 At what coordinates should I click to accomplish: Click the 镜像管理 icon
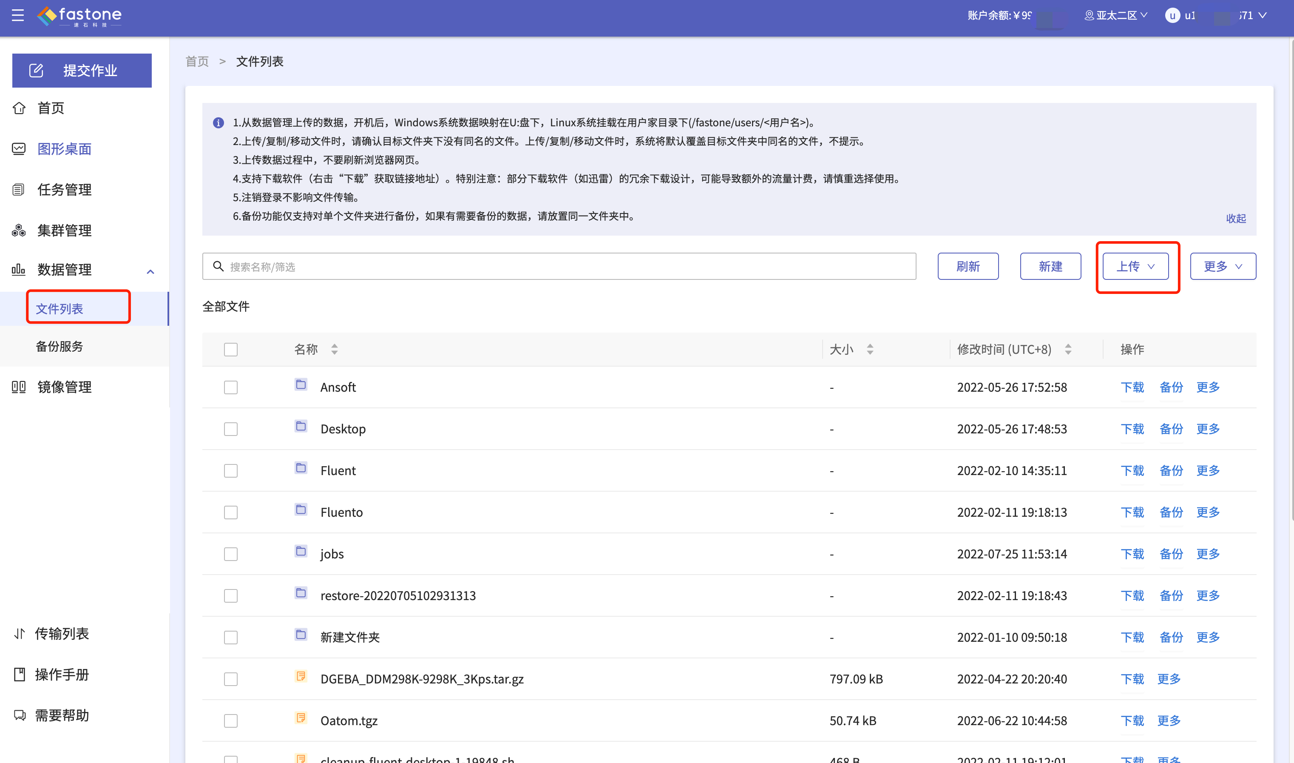point(19,387)
